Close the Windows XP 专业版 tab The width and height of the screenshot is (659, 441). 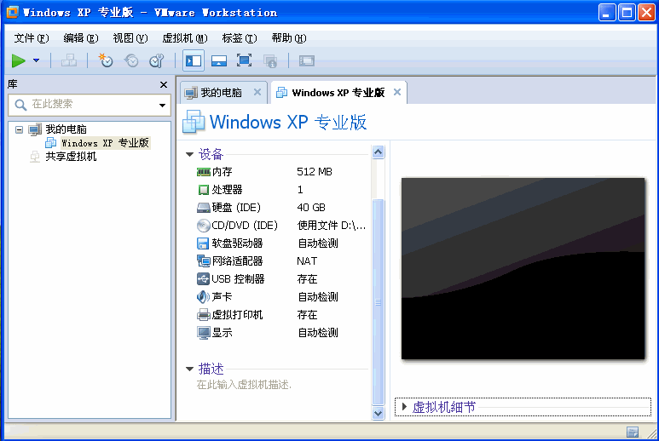pos(397,92)
